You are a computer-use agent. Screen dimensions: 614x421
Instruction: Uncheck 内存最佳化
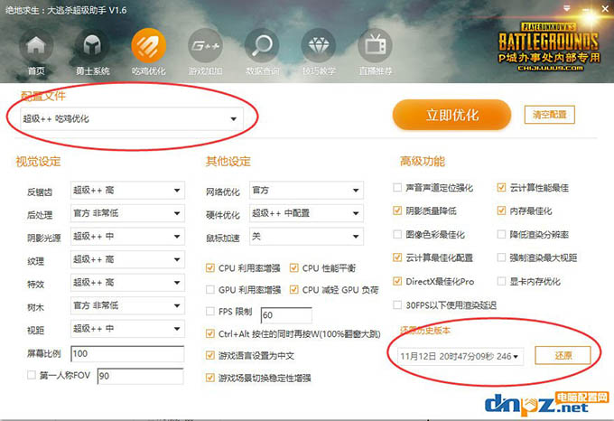(501, 210)
